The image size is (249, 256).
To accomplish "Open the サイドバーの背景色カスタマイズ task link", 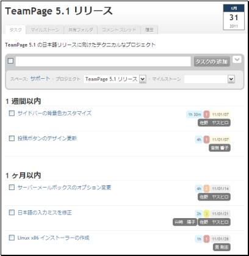I will [54, 113].
